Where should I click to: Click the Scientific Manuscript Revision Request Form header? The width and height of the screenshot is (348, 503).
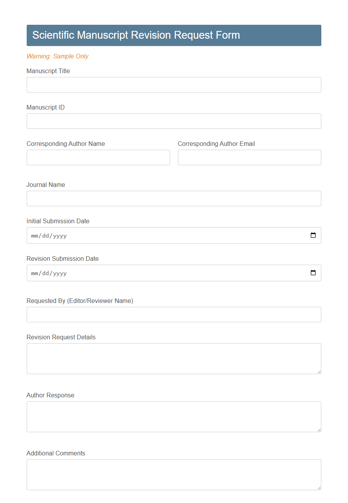pos(174,35)
